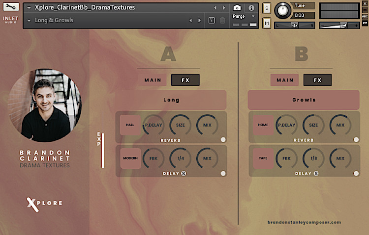
Task: Mute the instrument with M button
Action: tap(267, 23)
